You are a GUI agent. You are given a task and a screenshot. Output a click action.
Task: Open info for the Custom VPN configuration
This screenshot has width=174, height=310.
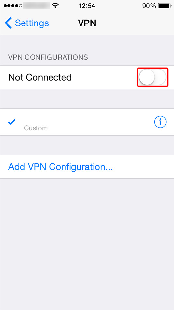click(x=160, y=122)
